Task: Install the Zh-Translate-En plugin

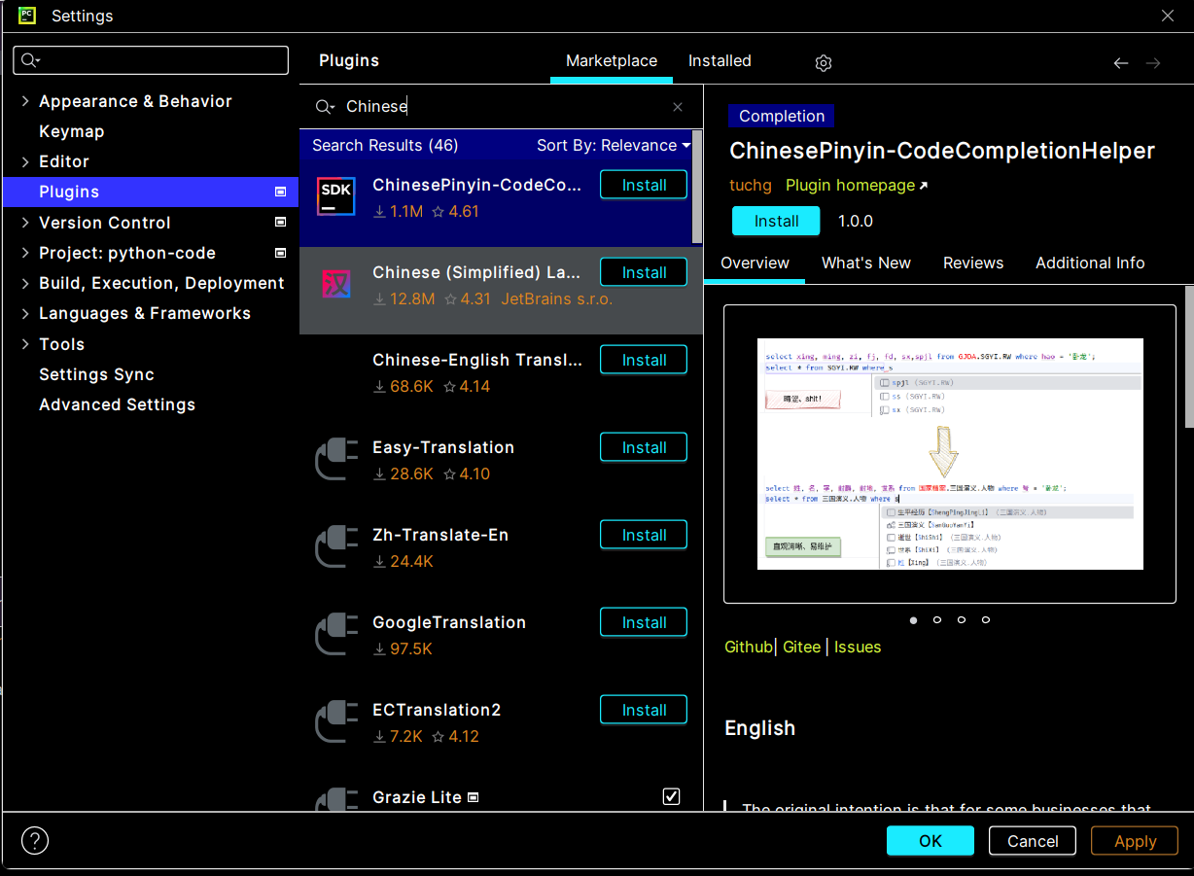Action: coord(644,535)
